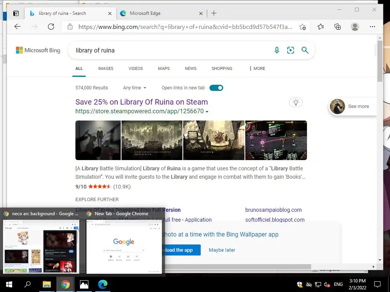Open the softofficiel.blogspot.com link

tap(275, 220)
